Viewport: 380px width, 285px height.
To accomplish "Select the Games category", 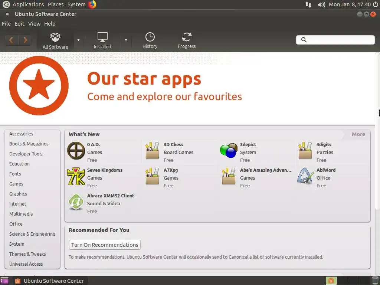I will (16, 184).
